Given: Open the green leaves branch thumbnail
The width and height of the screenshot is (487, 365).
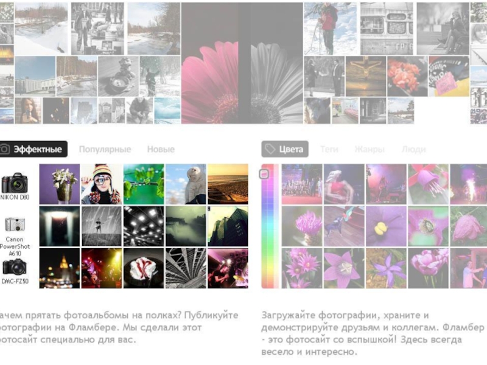Looking at the screenshot, I should [144, 184].
